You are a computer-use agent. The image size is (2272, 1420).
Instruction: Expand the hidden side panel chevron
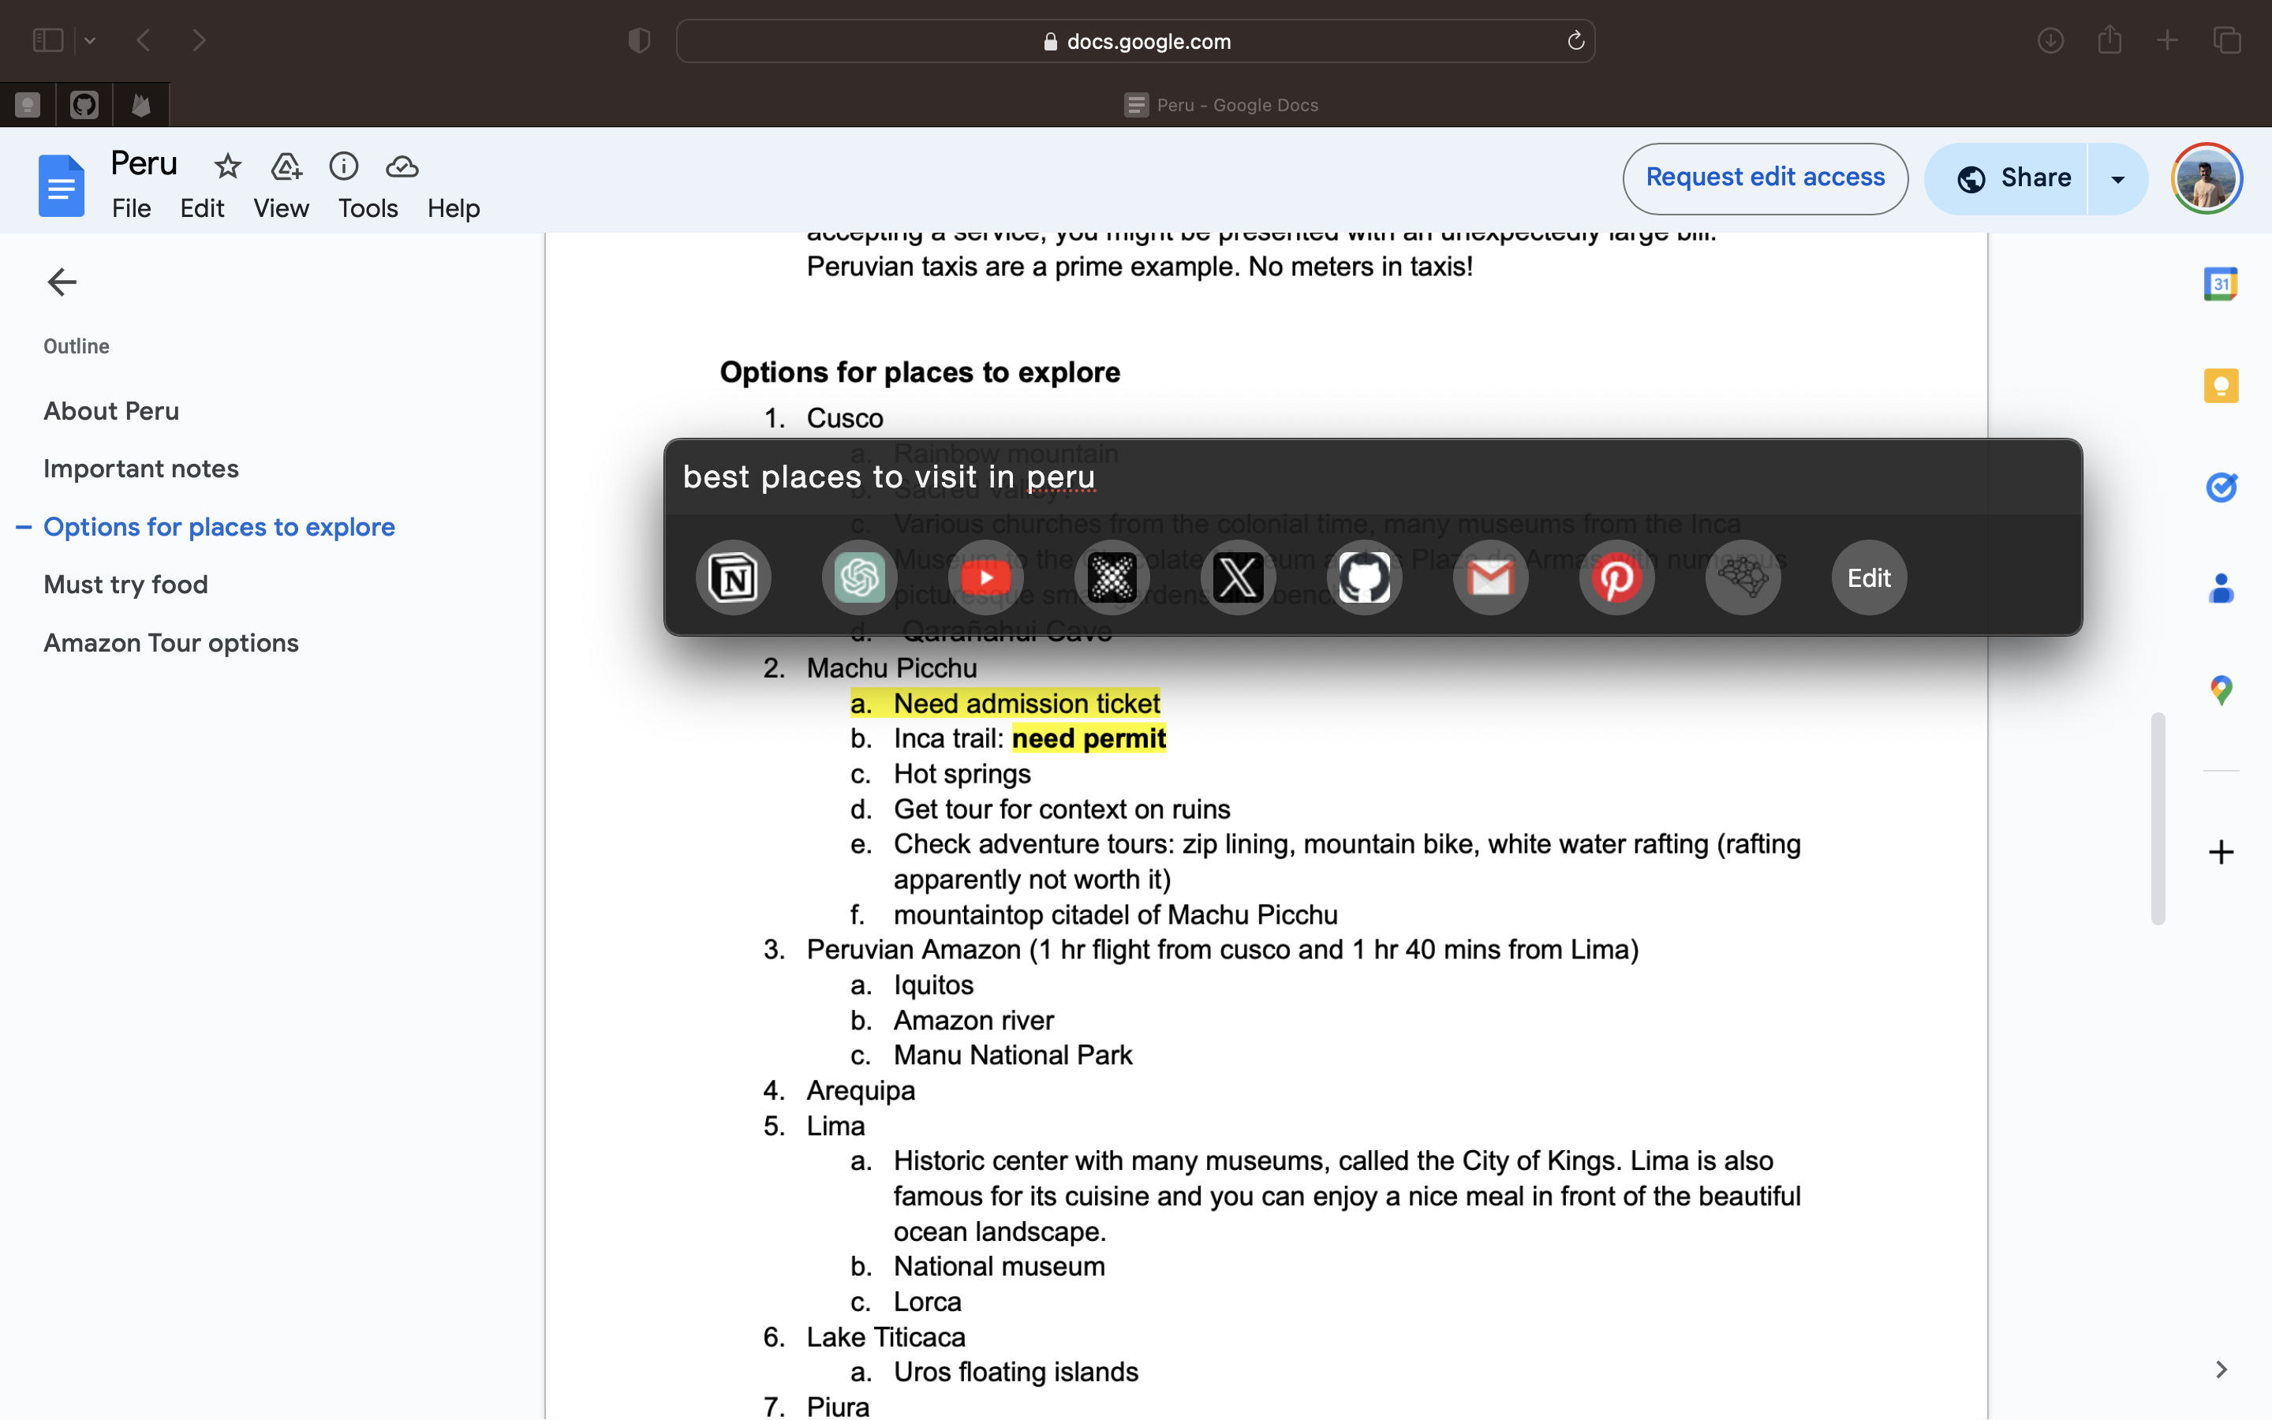click(x=2221, y=1370)
